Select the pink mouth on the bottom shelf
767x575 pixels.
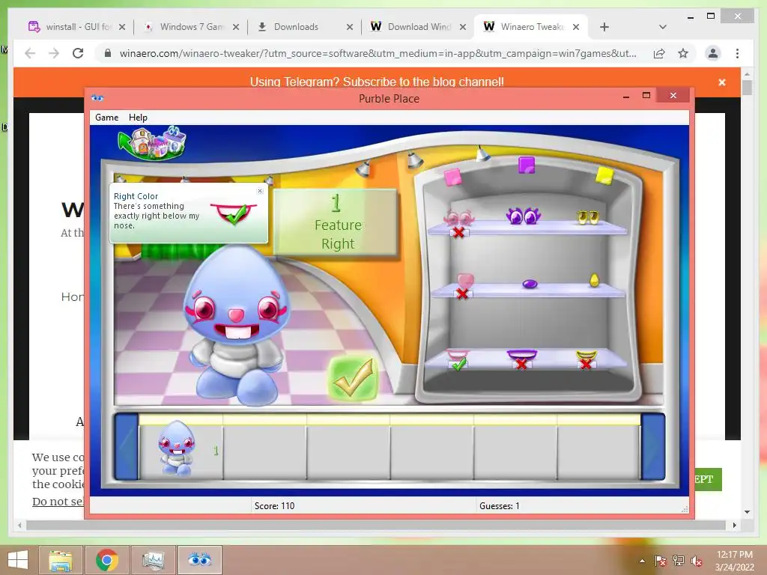[458, 354]
